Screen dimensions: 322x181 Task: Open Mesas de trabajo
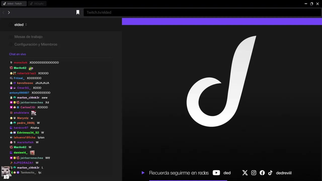pos(28,37)
